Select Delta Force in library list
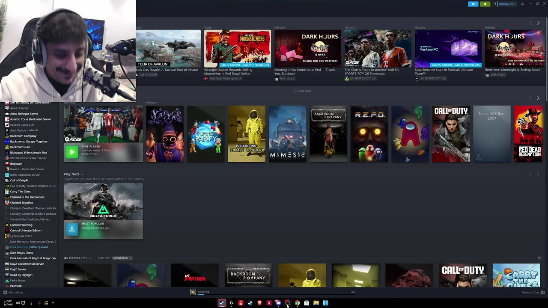Screen dimensions: 548x308 point(17,281)
